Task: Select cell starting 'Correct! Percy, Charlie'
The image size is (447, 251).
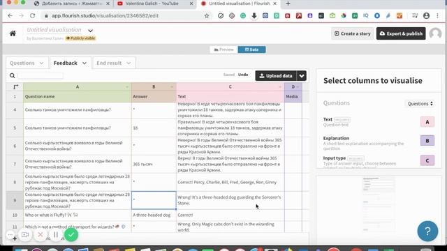Action: [230, 182]
